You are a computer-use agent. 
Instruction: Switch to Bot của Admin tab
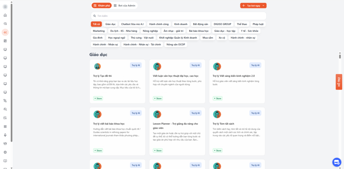click(x=124, y=5)
